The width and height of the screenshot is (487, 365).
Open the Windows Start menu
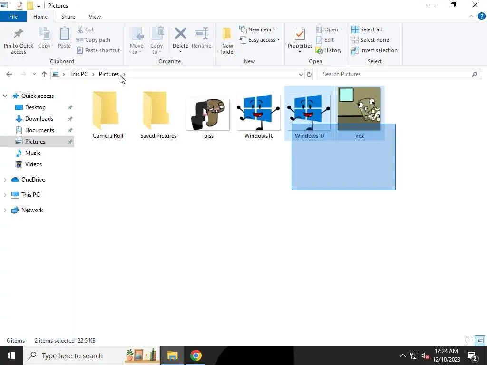click(11, 355)
